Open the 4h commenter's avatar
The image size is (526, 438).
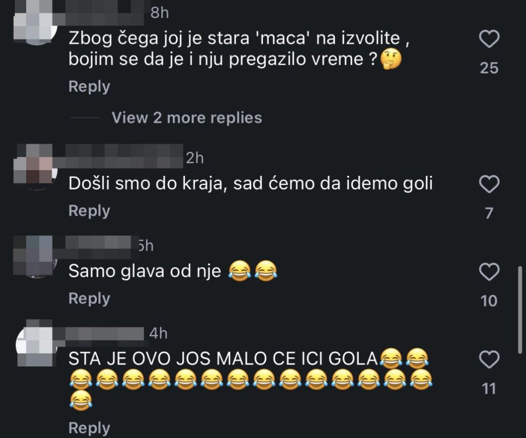pos(36,344)
